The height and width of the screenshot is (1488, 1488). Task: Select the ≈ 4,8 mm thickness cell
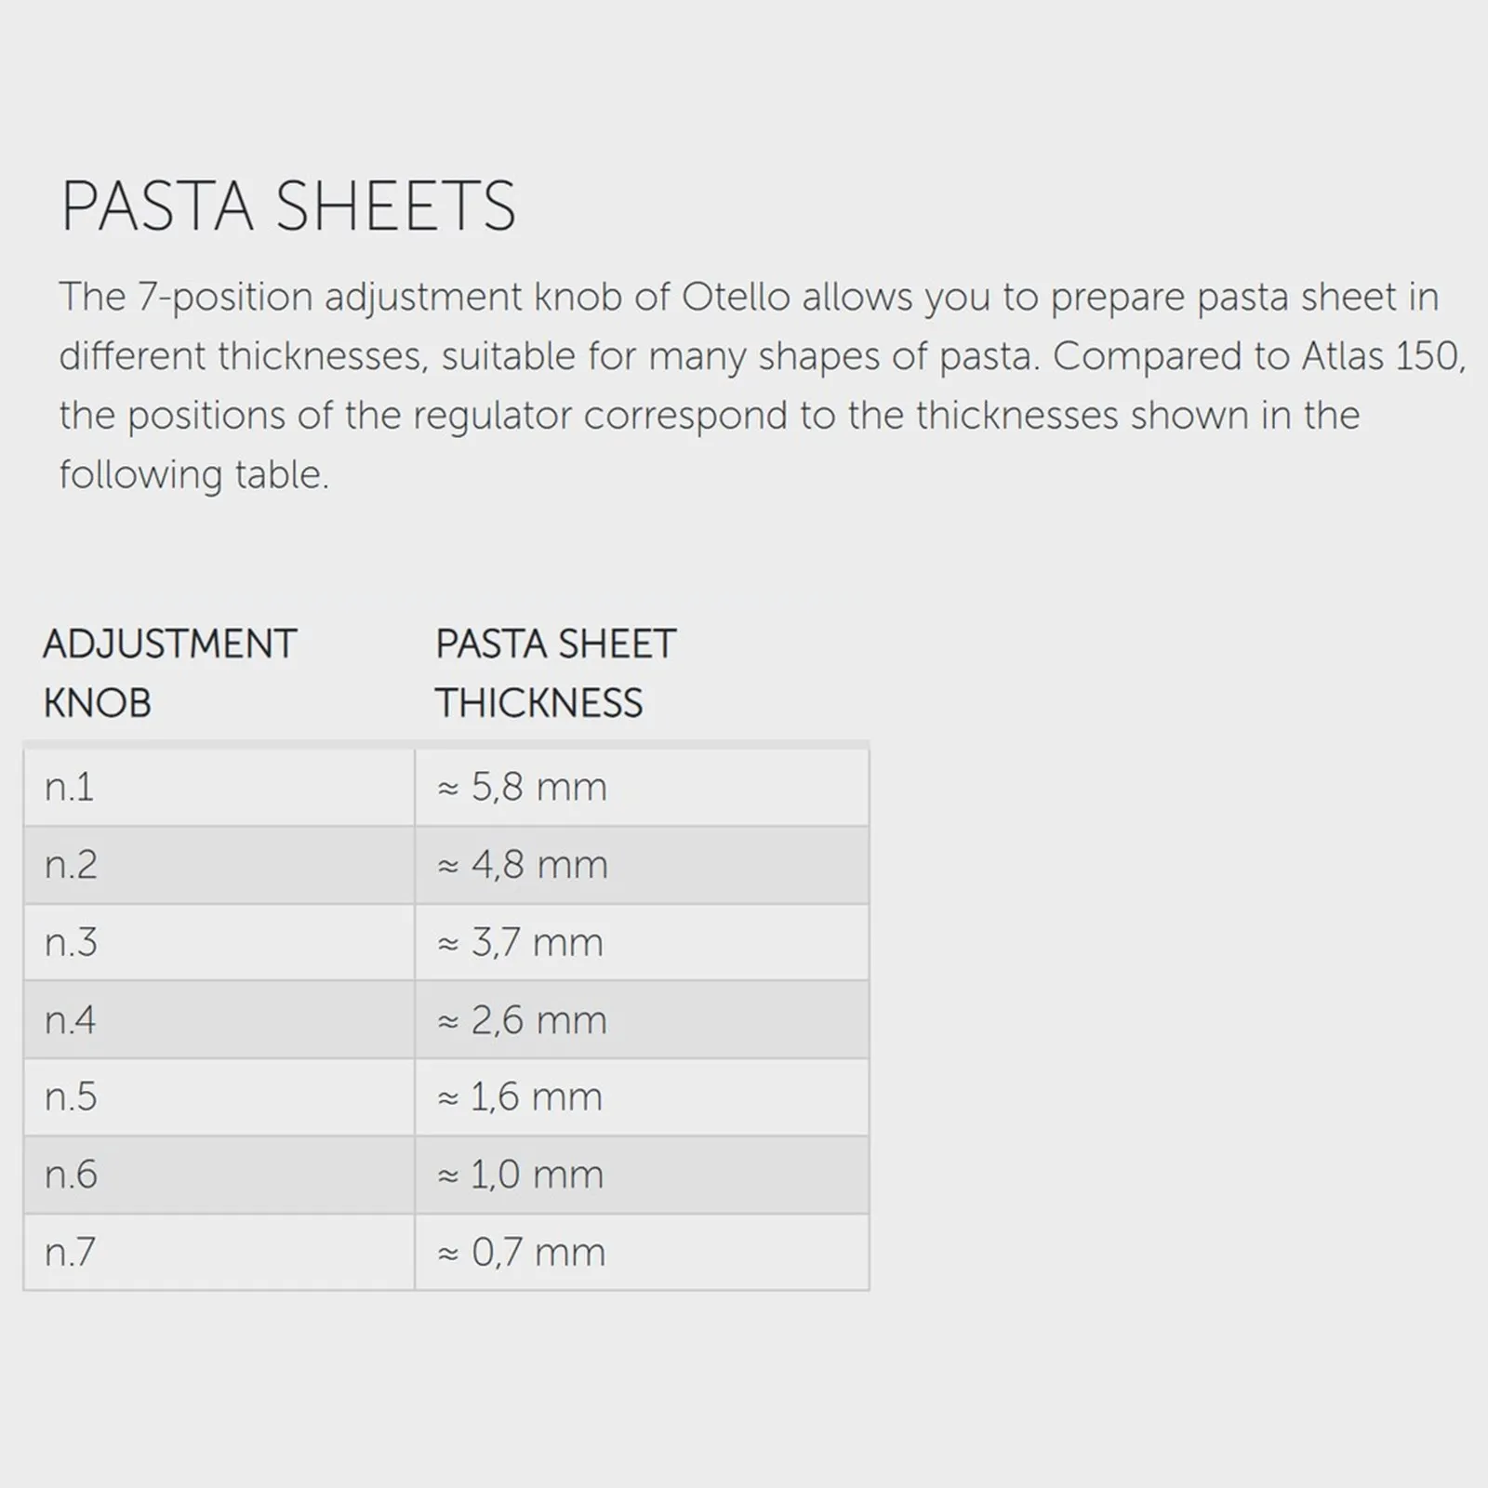(x=643, y=865)
